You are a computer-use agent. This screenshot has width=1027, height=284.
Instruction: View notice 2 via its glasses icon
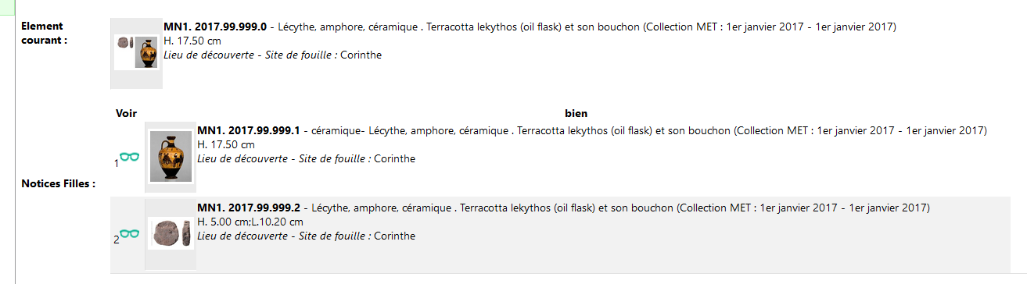[129, 233]
